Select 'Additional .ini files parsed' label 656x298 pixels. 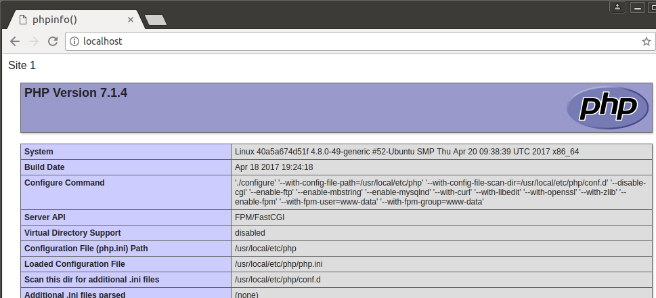(x=75, y=294)
